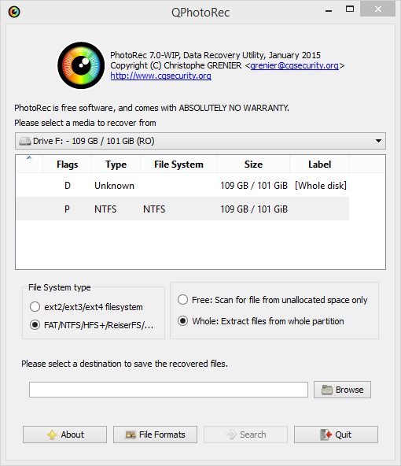Screen dimensions: 401x466
Task: Click the drive icon in media selector
Action: (24, 141)
